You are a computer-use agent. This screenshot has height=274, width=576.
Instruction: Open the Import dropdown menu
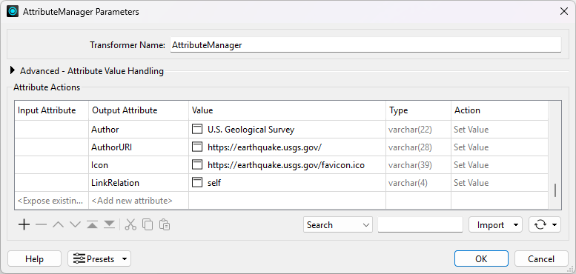point(495,225)
